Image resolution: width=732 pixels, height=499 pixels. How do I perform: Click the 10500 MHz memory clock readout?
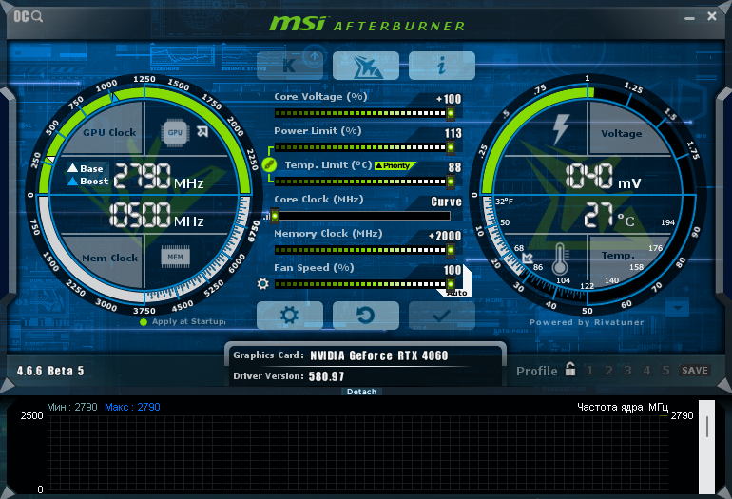(x=157, y=215)
